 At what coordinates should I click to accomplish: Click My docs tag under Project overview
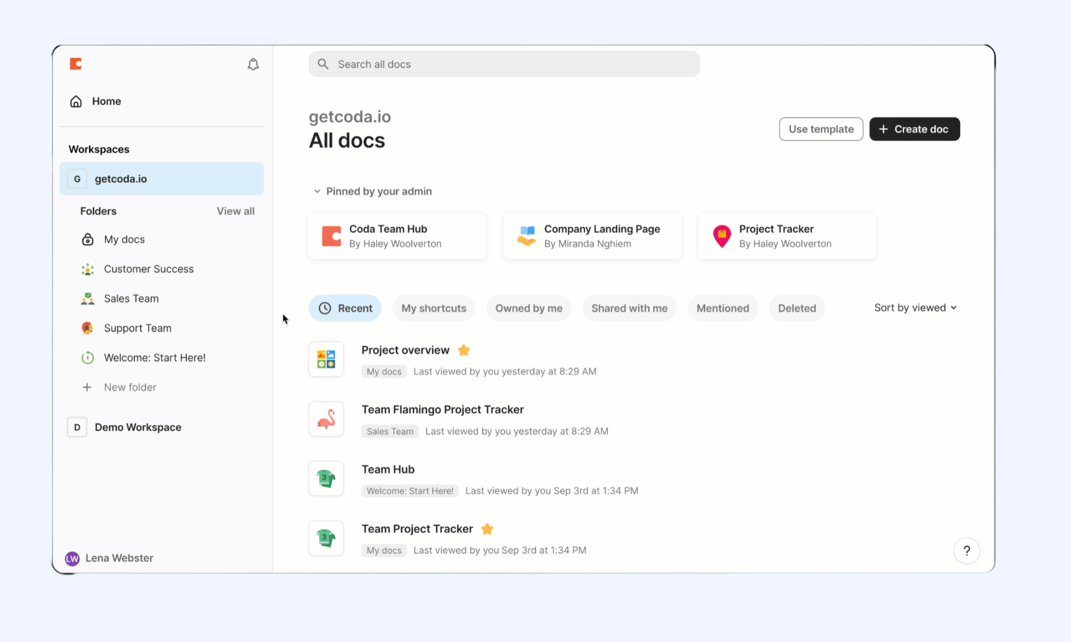(384, 371)
